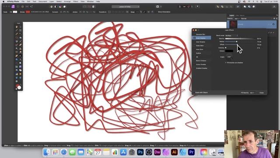The width and height of the screenshot is (280, 158).
Task: Open the Edit menu
Action: 28,1
